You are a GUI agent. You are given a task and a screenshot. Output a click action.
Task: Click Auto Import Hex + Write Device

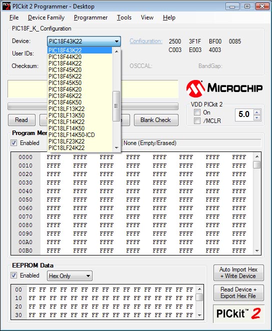238,272
